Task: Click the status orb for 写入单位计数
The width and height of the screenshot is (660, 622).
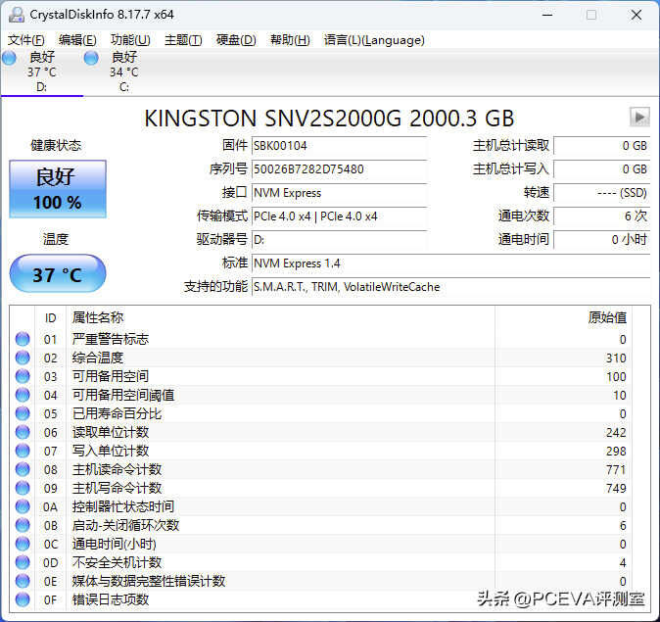Action: pyautogui.click(x=23, y=451)
